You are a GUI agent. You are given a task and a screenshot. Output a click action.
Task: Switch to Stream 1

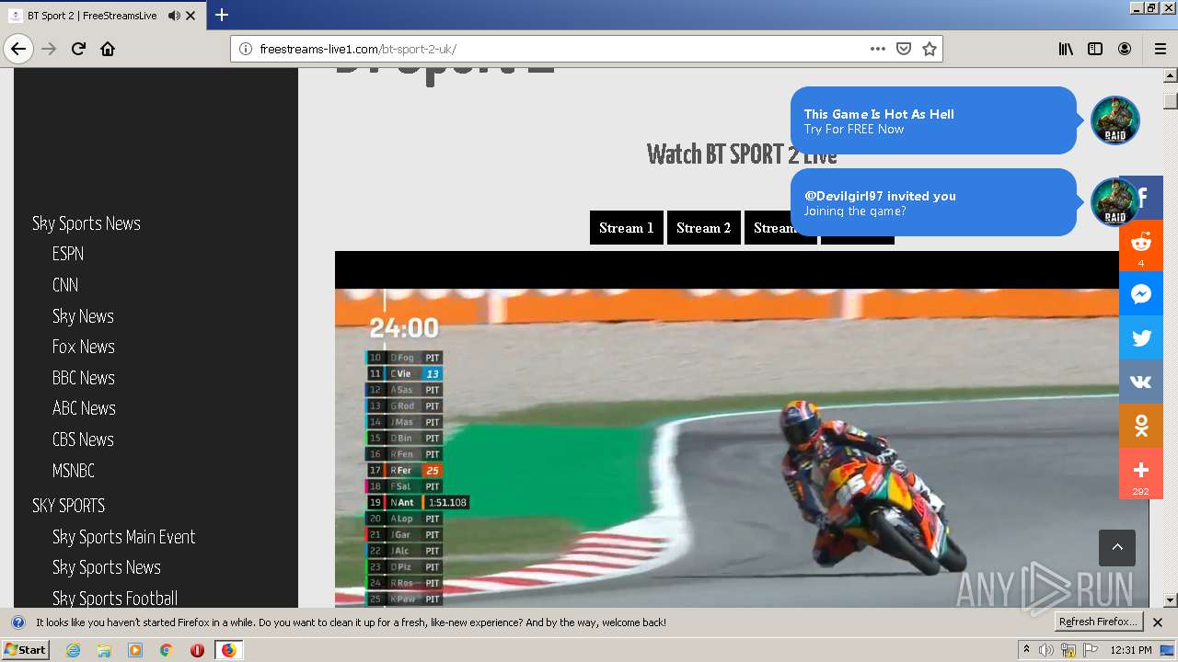click(x=627, y=228)
